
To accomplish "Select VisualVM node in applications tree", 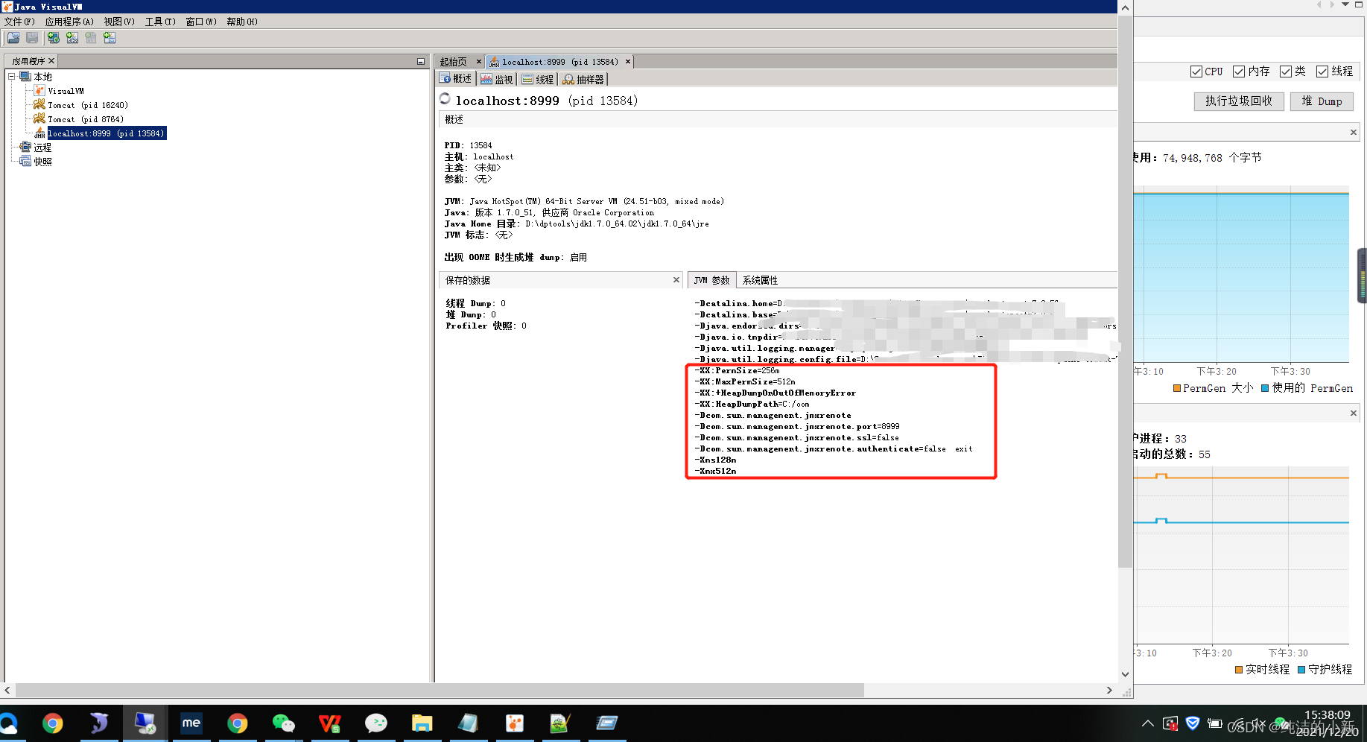I will (66, 91).
